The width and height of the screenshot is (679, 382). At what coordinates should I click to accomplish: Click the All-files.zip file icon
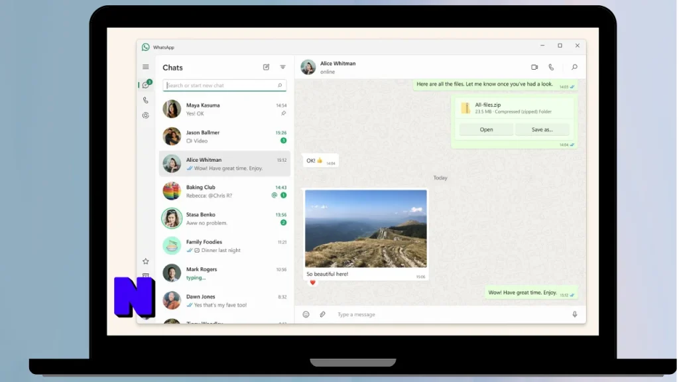[465, 108]
